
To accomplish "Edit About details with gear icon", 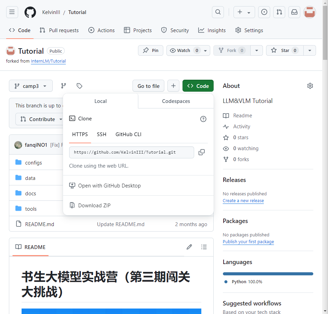I will pyautogui.click(x=310, y=86).
